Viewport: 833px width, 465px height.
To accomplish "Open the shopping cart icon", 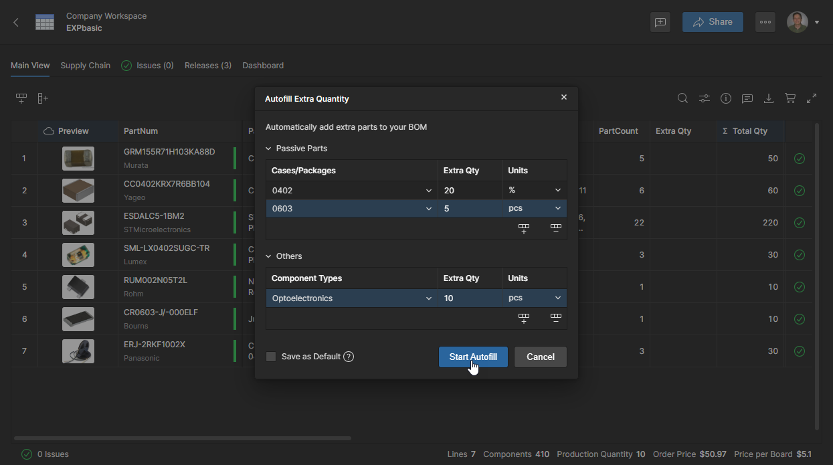I will pyautogui.click(x=790, y=98).
